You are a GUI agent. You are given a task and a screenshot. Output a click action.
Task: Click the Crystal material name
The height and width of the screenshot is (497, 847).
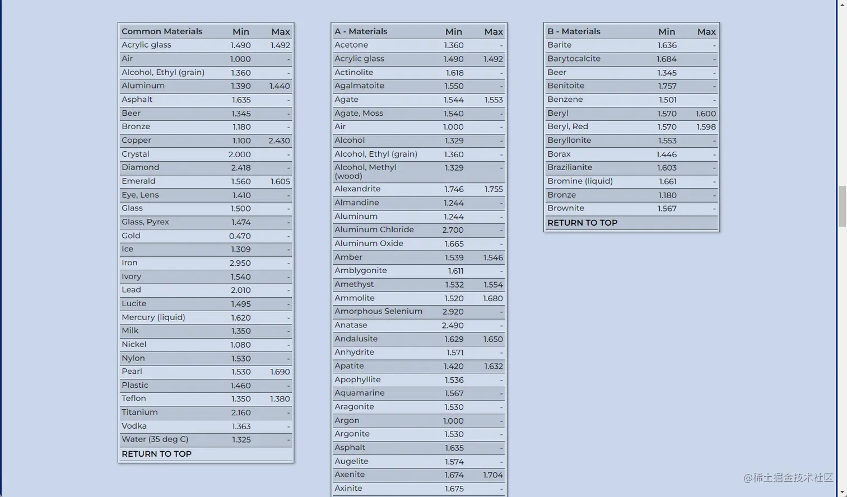[x=135, y=154]
